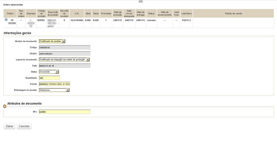Click the Status column header in table
The width and height of the screenshot is (277, 141).
(x=151, y=14)
